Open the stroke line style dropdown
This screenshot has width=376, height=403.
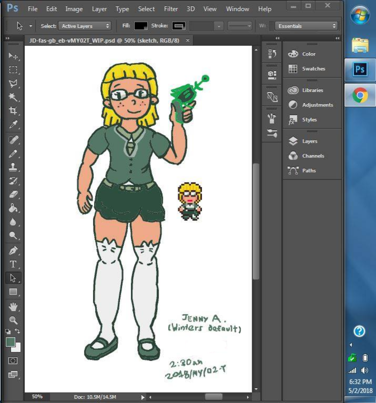[240, 26]
